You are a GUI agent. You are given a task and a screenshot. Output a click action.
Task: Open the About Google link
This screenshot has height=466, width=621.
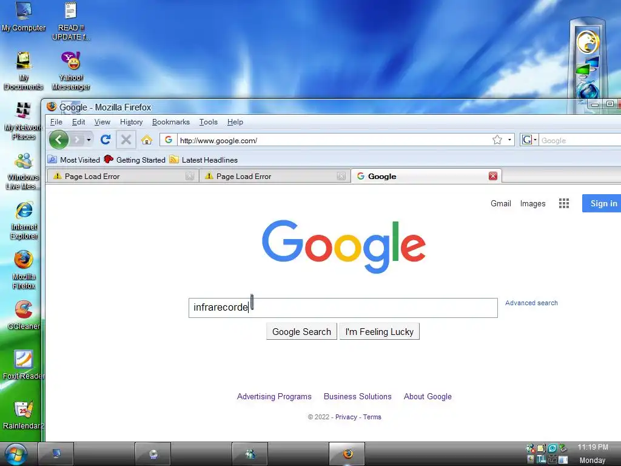[x=428, y=396]
